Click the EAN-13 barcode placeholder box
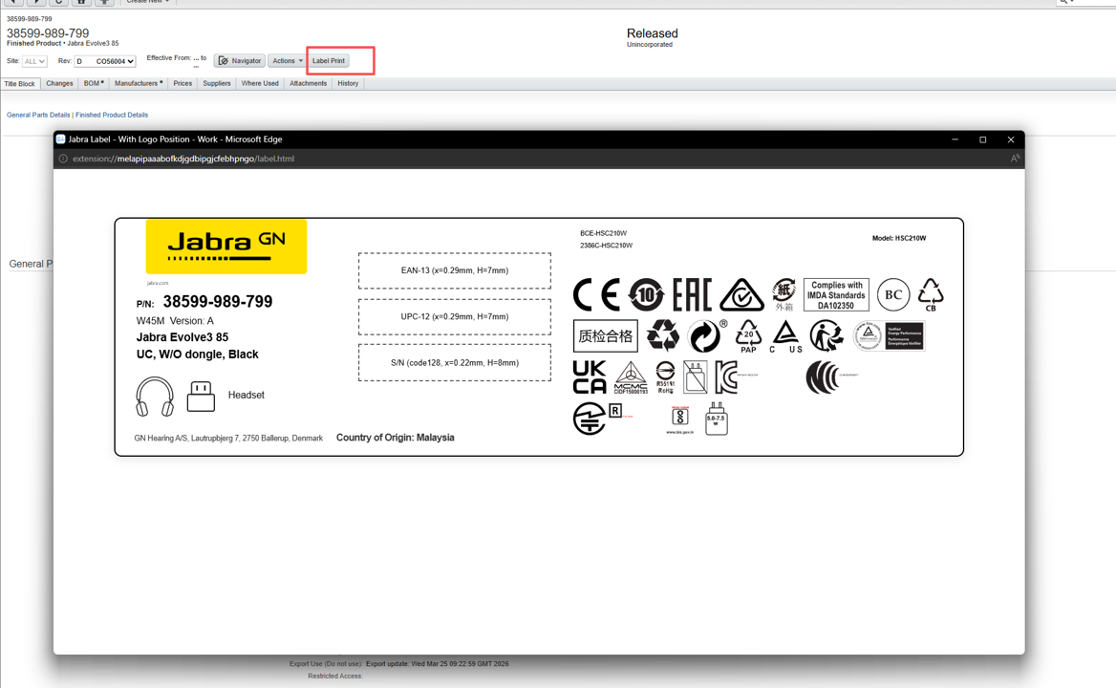The height and width of the screenshot is (688, 1116). click(455, 270)
